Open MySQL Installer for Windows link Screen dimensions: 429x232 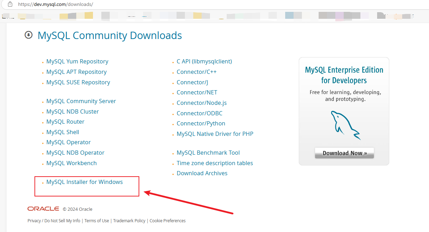pos(85,182)
